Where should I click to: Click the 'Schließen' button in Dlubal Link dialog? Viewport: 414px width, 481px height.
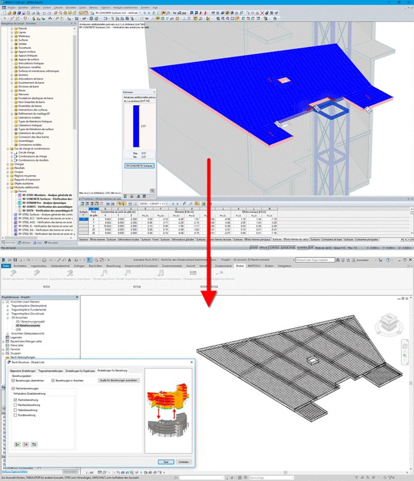(184, 462)
